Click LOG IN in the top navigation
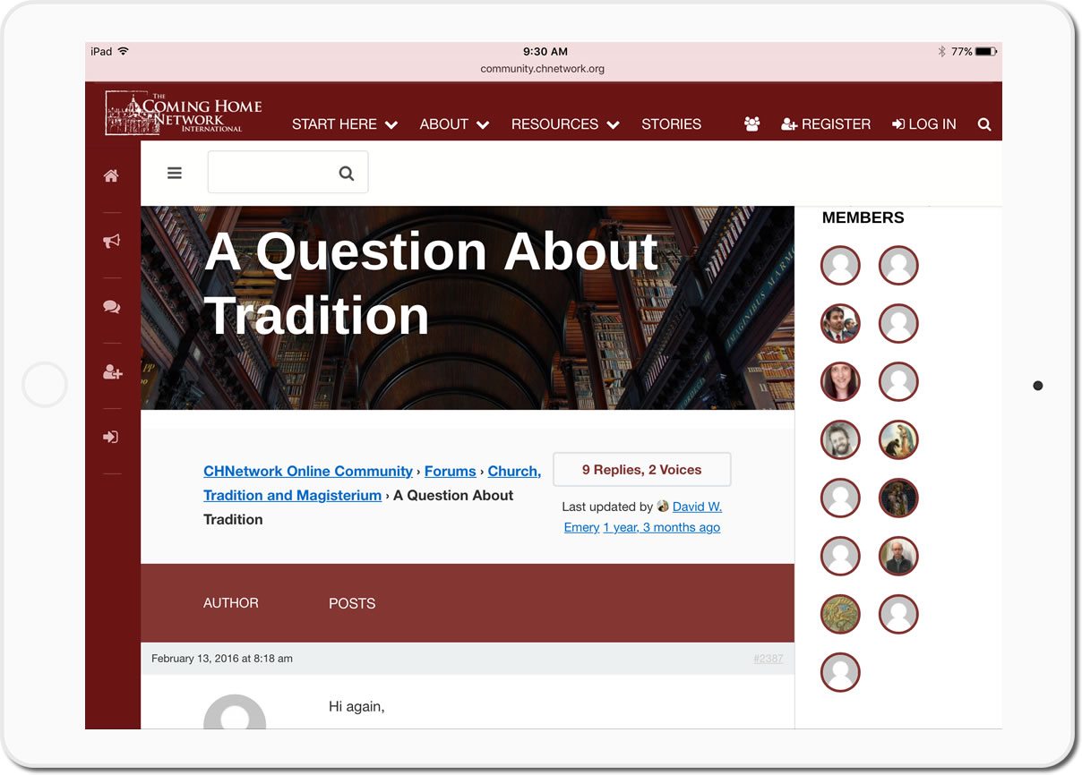1082x775 pixels. 924,124
